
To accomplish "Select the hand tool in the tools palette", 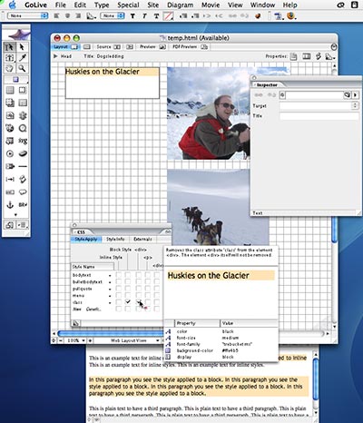I will (x=10, y=68).
